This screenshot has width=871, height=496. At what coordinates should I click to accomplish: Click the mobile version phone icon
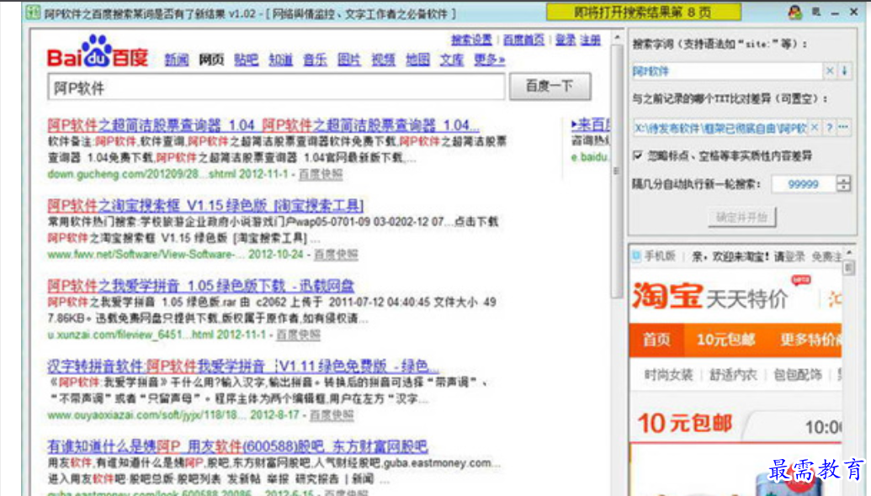pos(636,256)
